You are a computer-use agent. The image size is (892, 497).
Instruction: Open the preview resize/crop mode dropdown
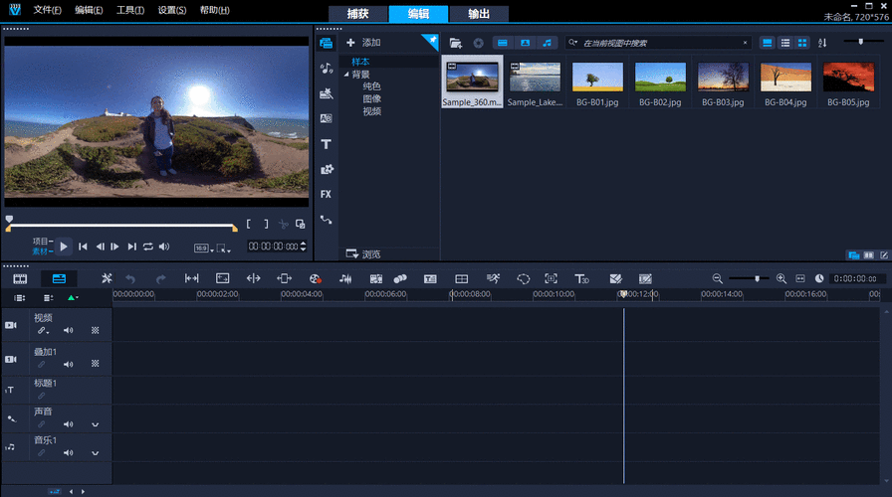tap(223, 248)
